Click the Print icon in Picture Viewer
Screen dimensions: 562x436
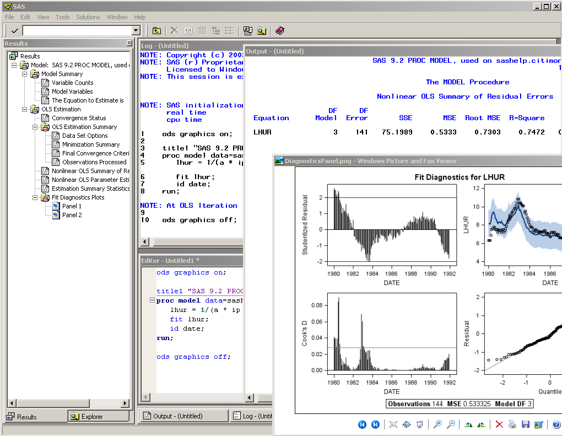(512, 424)
